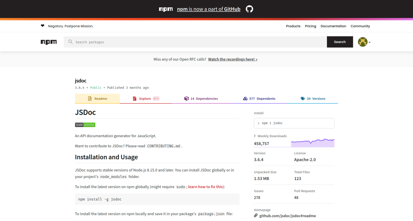Open 'learn how to fix this' link
Viewport: 413px width, 221px height.
(205, 187)
